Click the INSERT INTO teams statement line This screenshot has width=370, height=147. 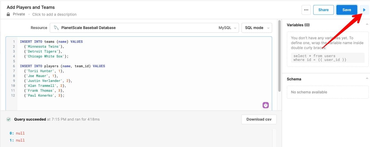(51, 42)
